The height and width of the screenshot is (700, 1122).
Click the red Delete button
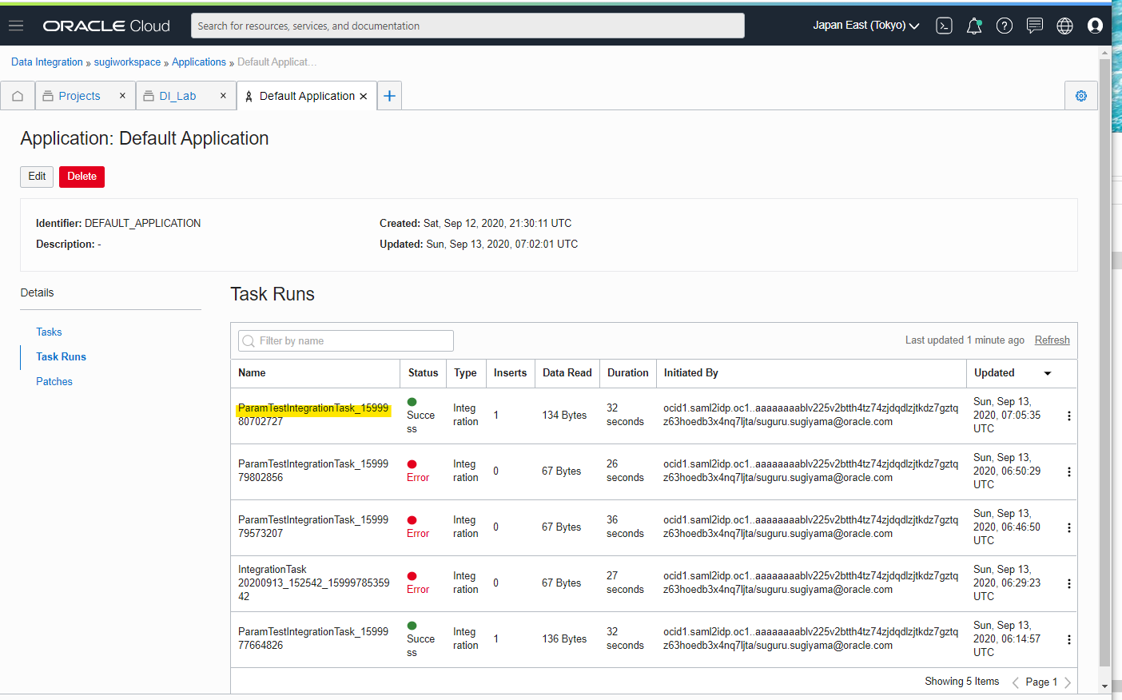pos(82,177)
